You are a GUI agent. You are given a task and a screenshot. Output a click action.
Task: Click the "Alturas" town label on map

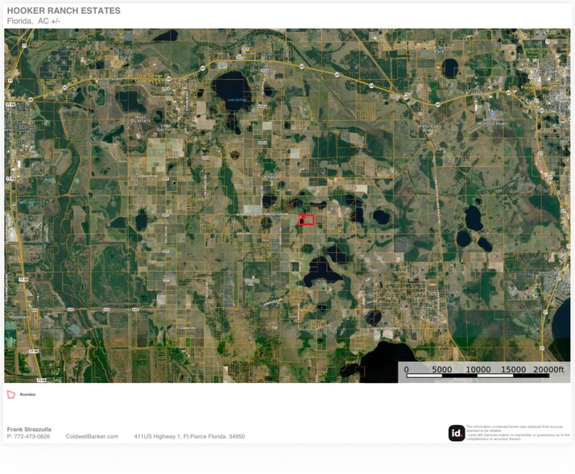click(272, 177)
